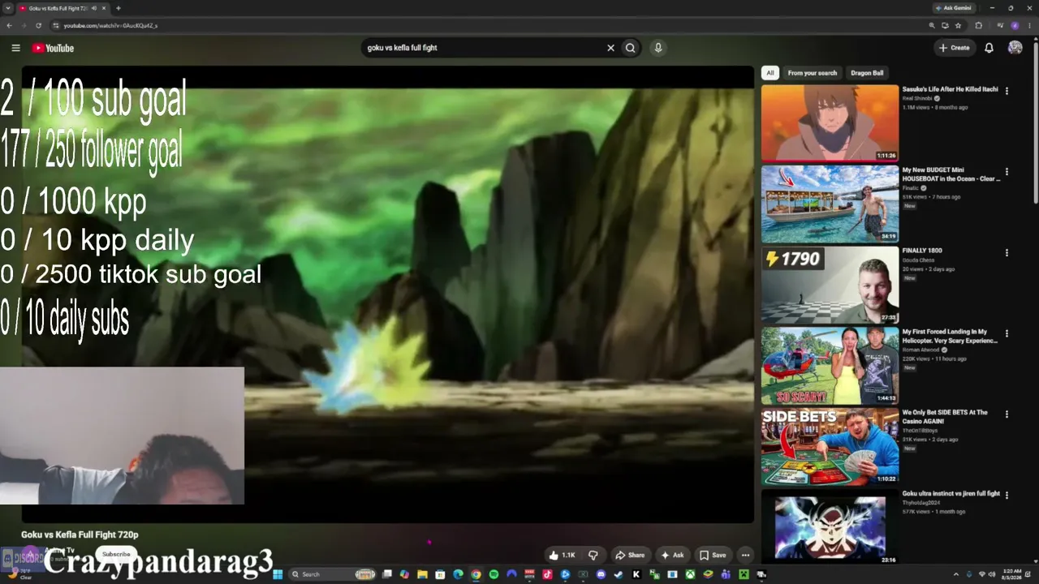
Task: Start voice search with the microphone
Action: [658, 48]
